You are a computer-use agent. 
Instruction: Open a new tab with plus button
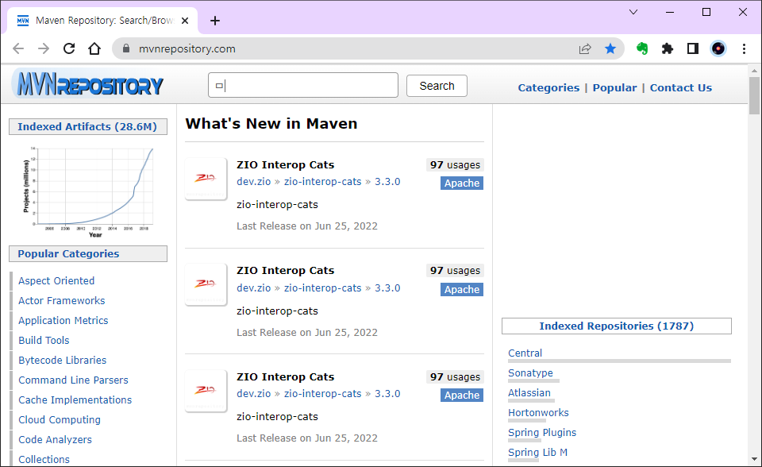coord(215,21)
